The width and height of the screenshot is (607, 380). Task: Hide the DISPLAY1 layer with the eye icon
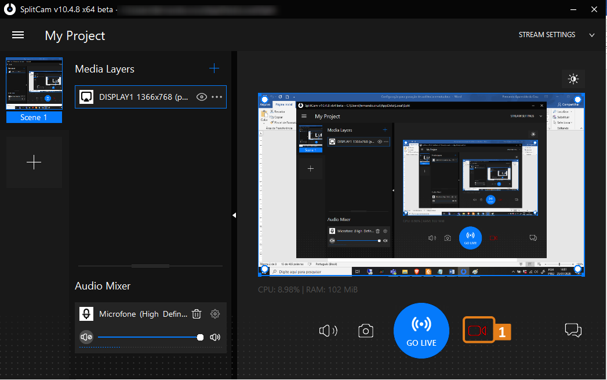[202, 97]
